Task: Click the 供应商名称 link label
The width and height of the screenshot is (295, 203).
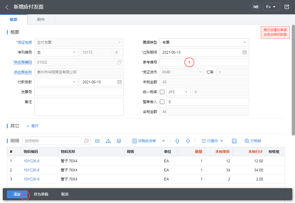Action: (23, 72)
